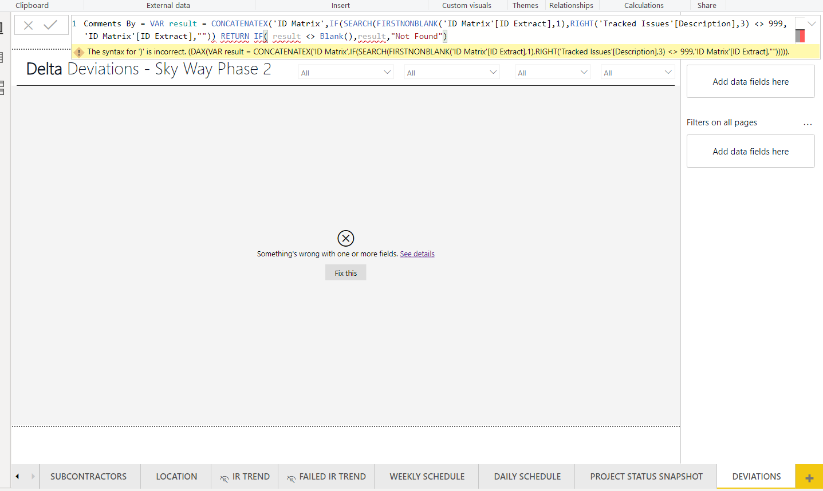Viewport: 823px width, 491px height.
Task: Switch to the WEEKLY SCHEDULE page tab
Action: coord(427,477)
